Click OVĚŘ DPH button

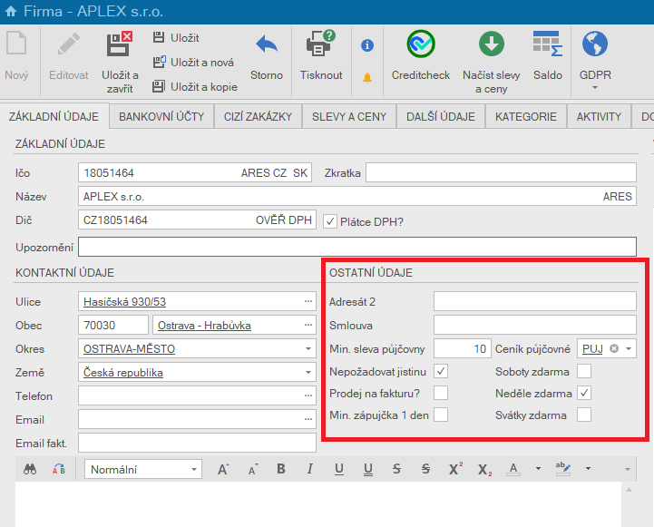point(284,220)
